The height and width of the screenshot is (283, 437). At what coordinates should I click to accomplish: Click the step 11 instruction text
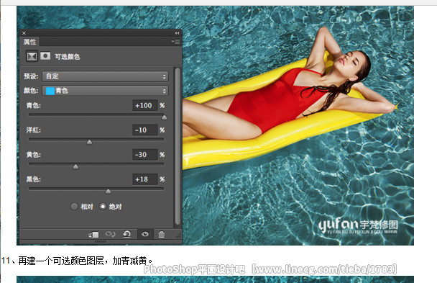[77, 261]
